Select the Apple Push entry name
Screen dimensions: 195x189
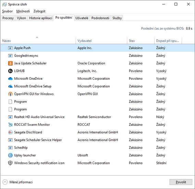pos(22,48)
